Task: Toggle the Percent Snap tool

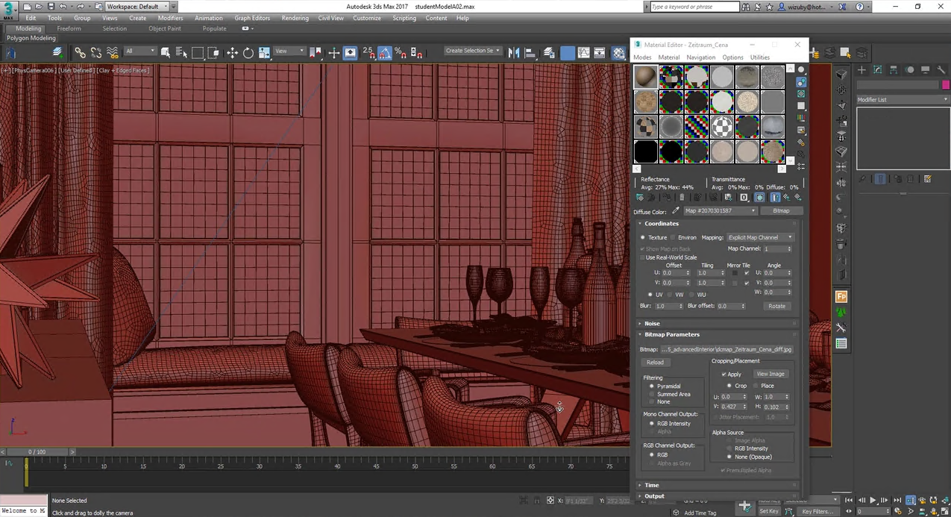Action: pyautogui.click(x=401, y=52)
